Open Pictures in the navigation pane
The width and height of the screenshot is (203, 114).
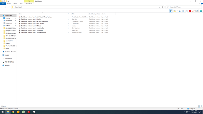(8, 26)
